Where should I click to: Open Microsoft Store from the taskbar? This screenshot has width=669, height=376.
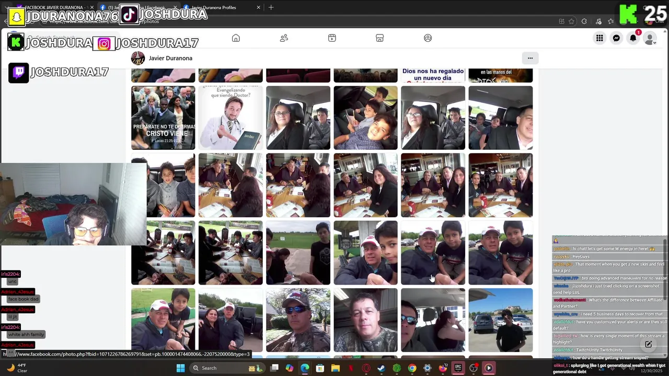(x=320, y=368)
